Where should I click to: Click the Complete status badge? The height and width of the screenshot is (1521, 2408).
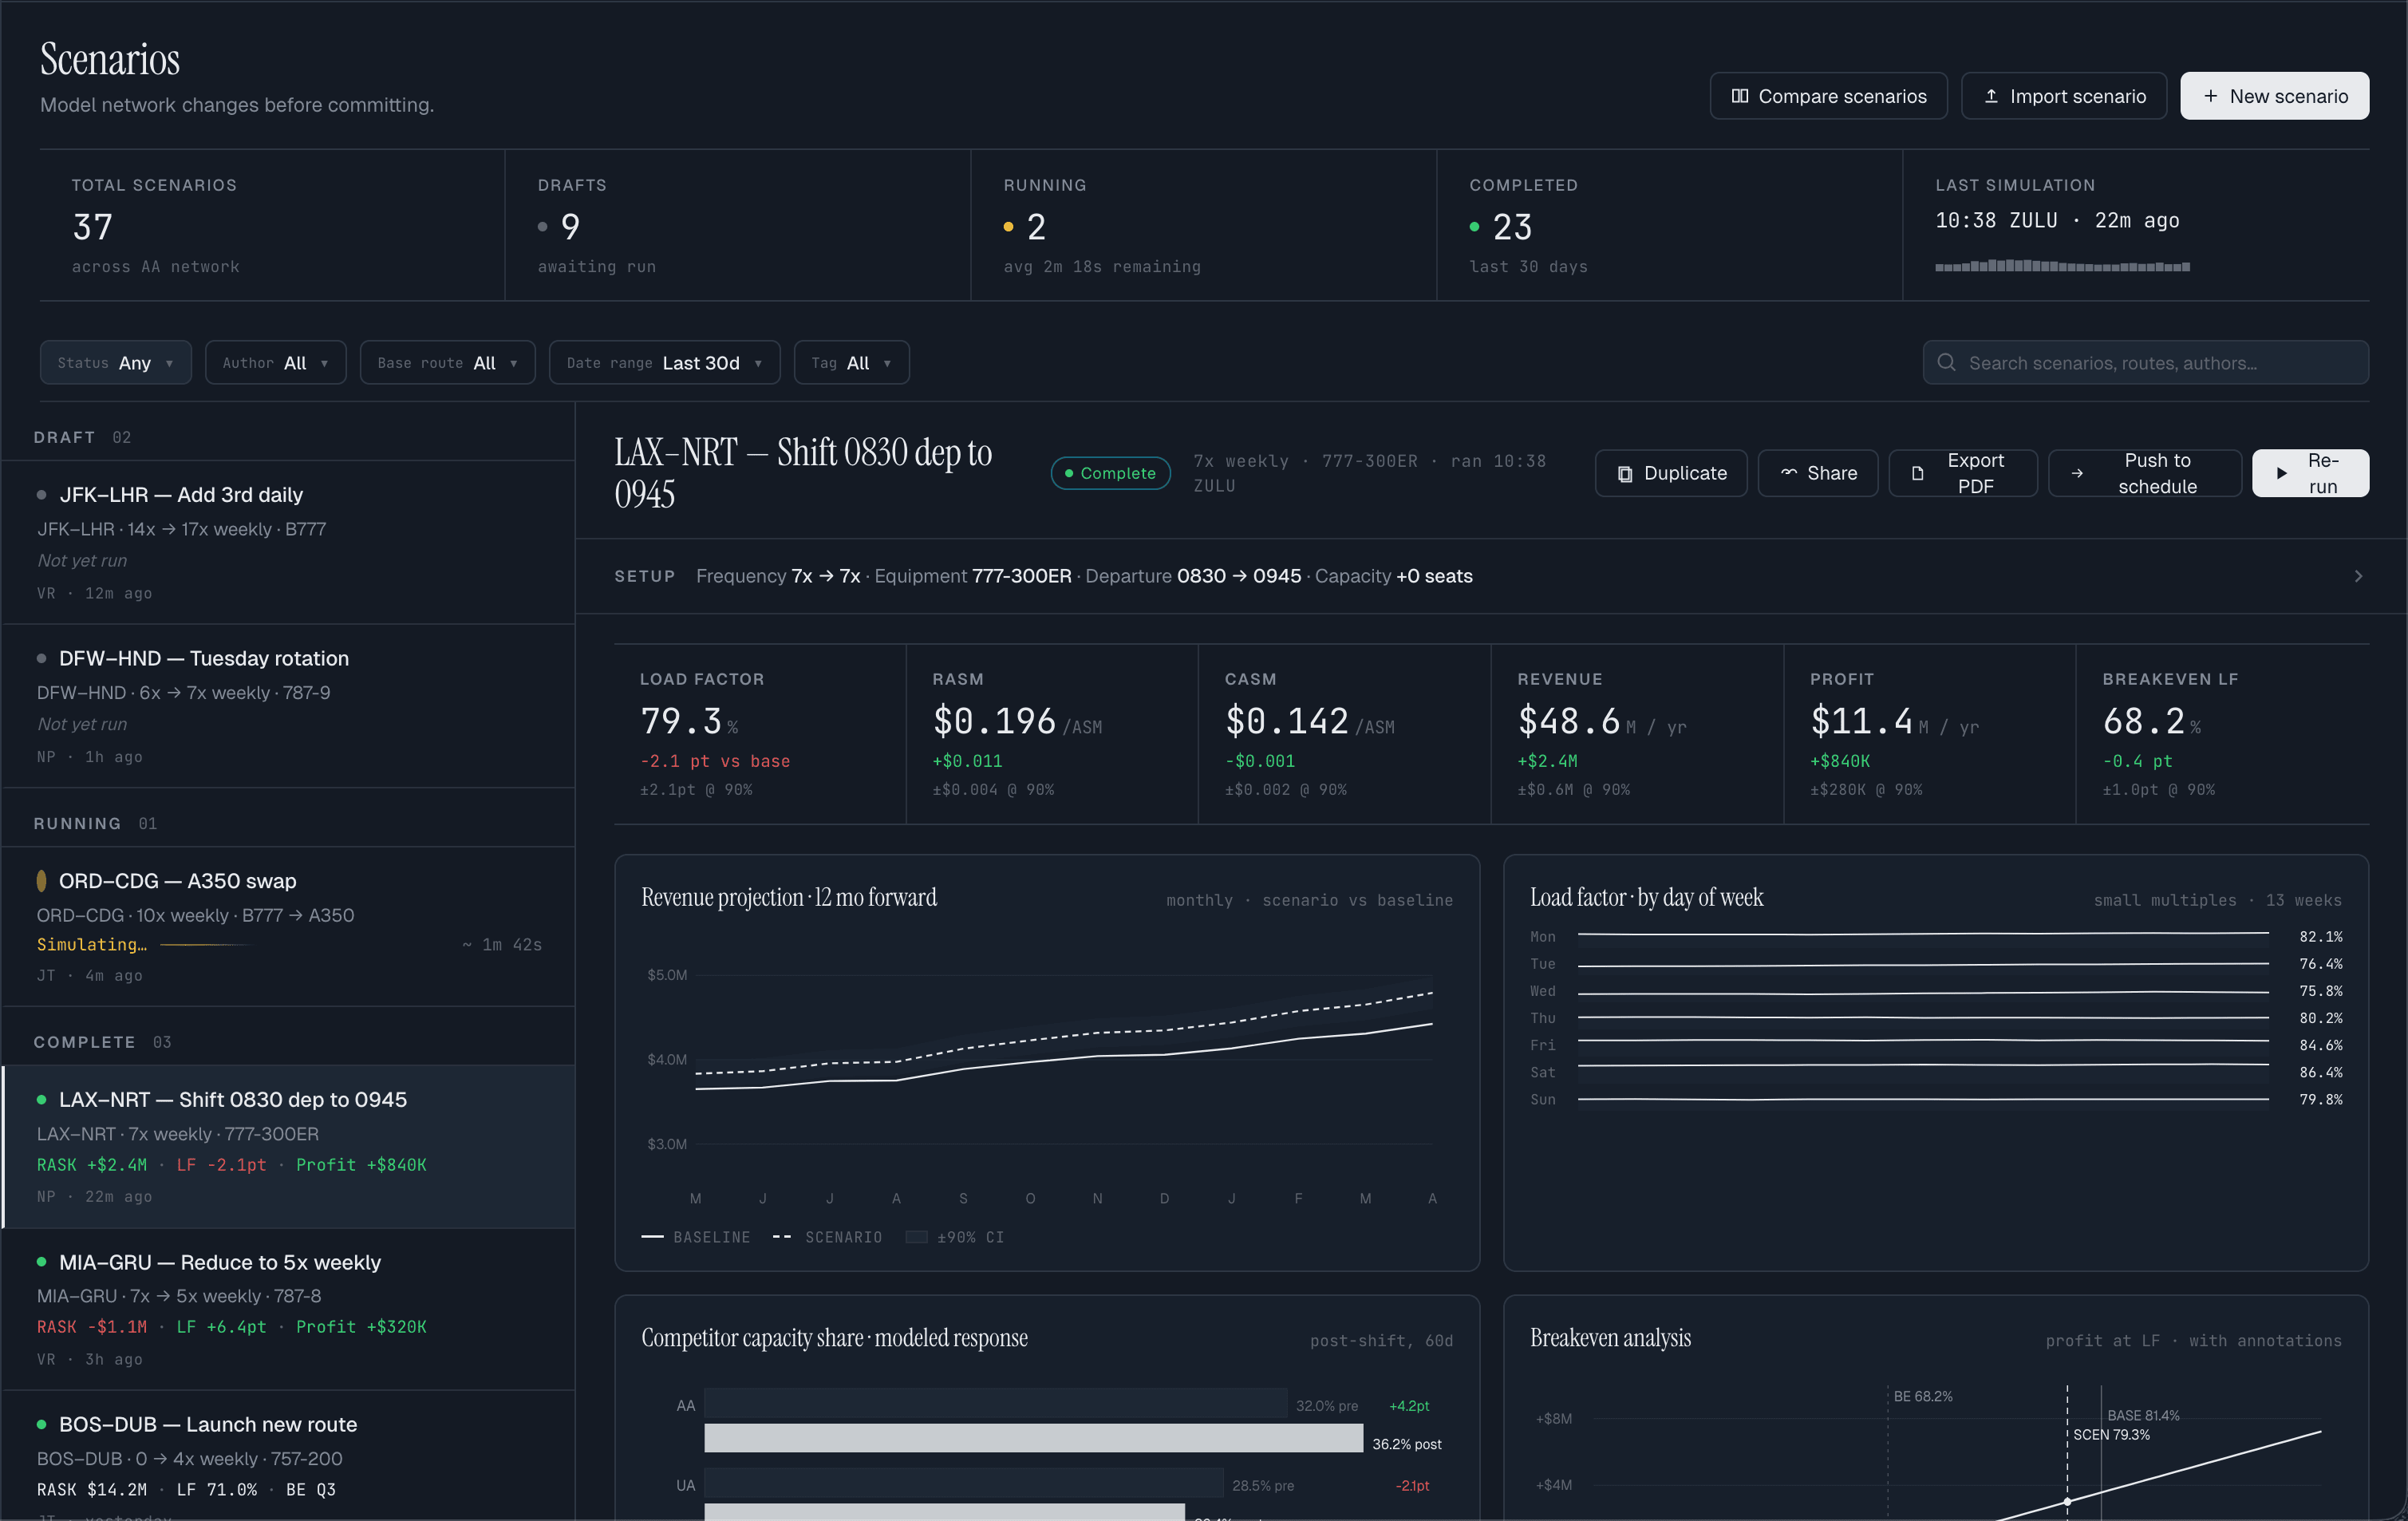coord(1110,473)
